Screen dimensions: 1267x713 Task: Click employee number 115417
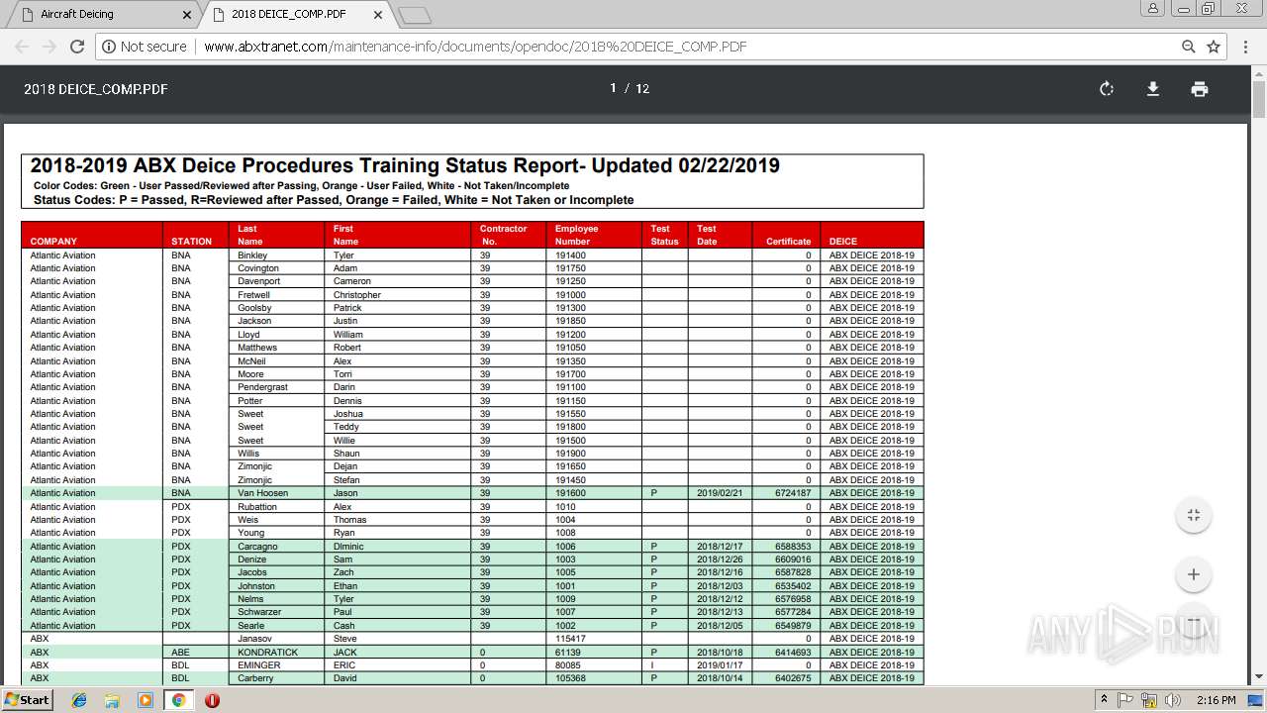[571, 639]
